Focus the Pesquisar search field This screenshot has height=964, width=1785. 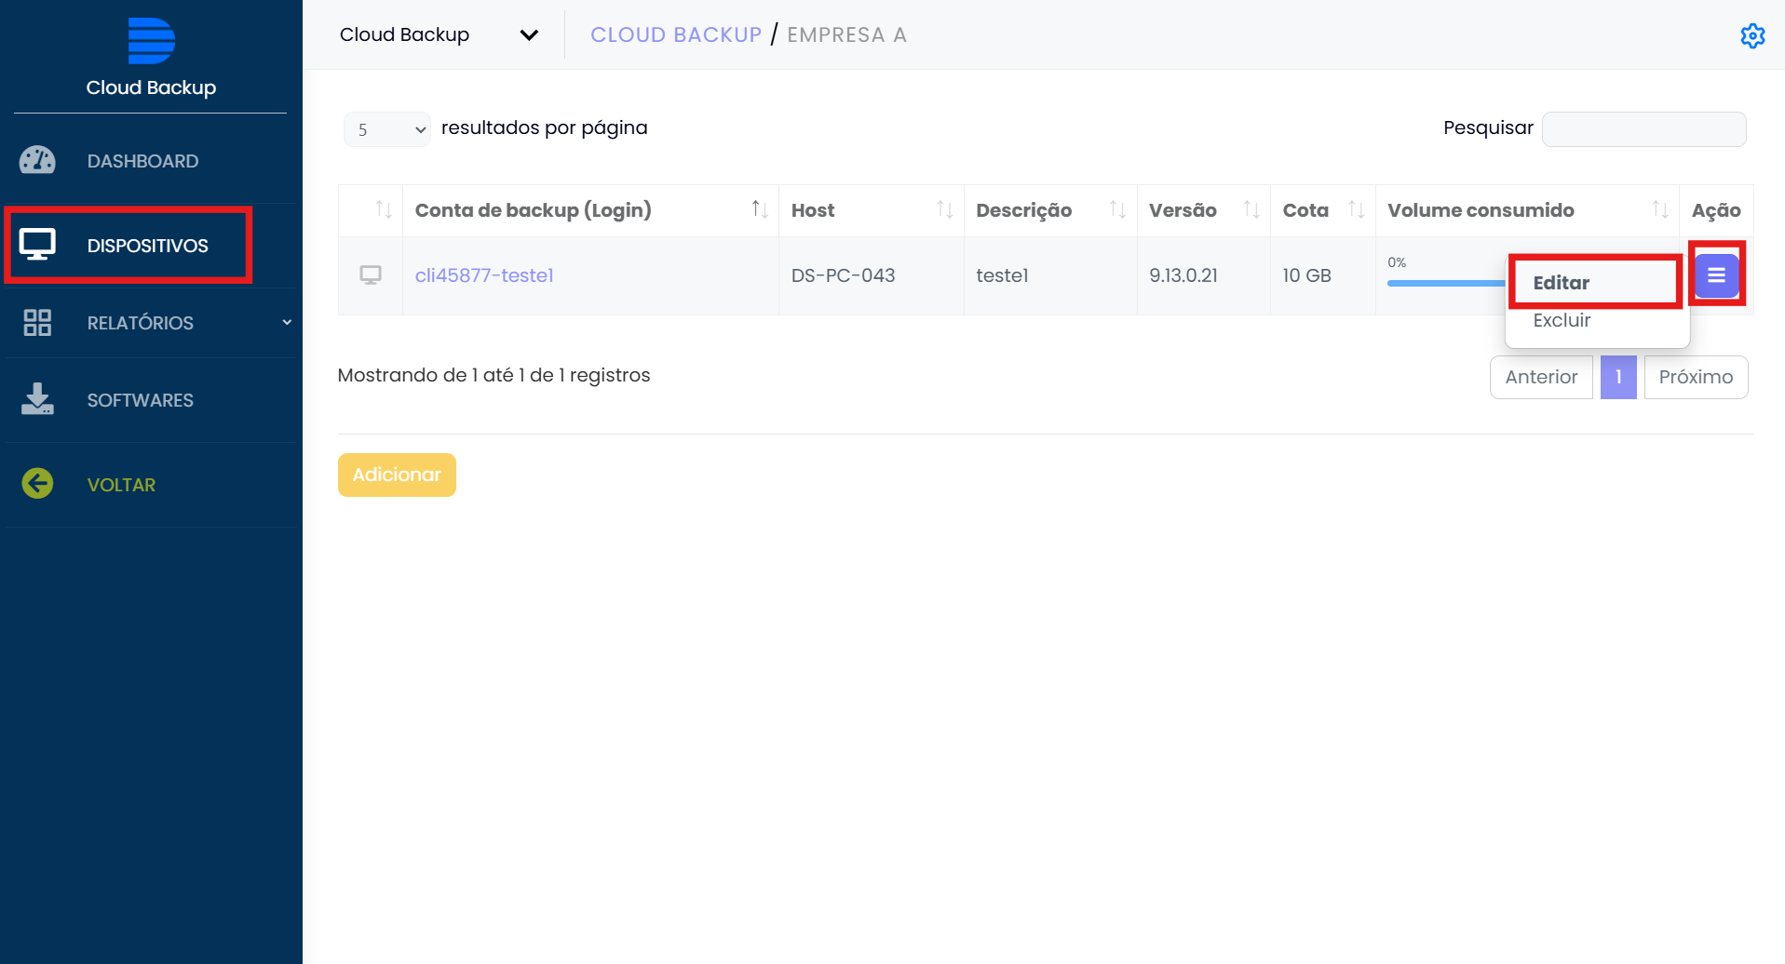point(1643,129)
